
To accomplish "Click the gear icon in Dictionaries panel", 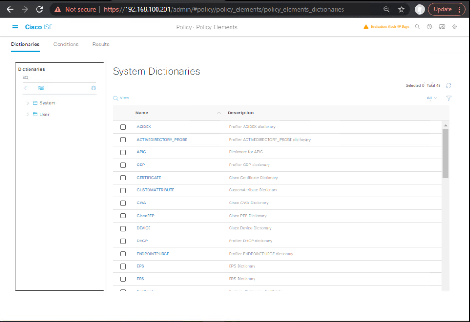I will pyautogui.click(x=94, y=88).
